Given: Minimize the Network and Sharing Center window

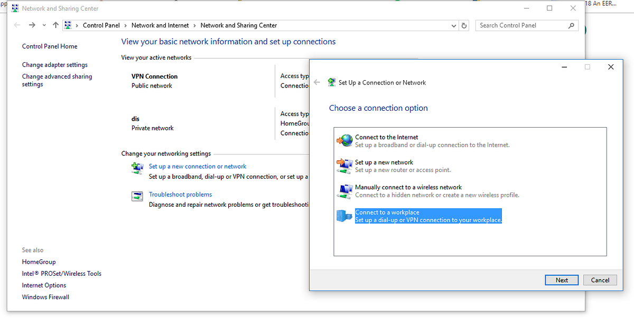Looking at the screenshot, I should pyautogui.click(x=526, y=8).
